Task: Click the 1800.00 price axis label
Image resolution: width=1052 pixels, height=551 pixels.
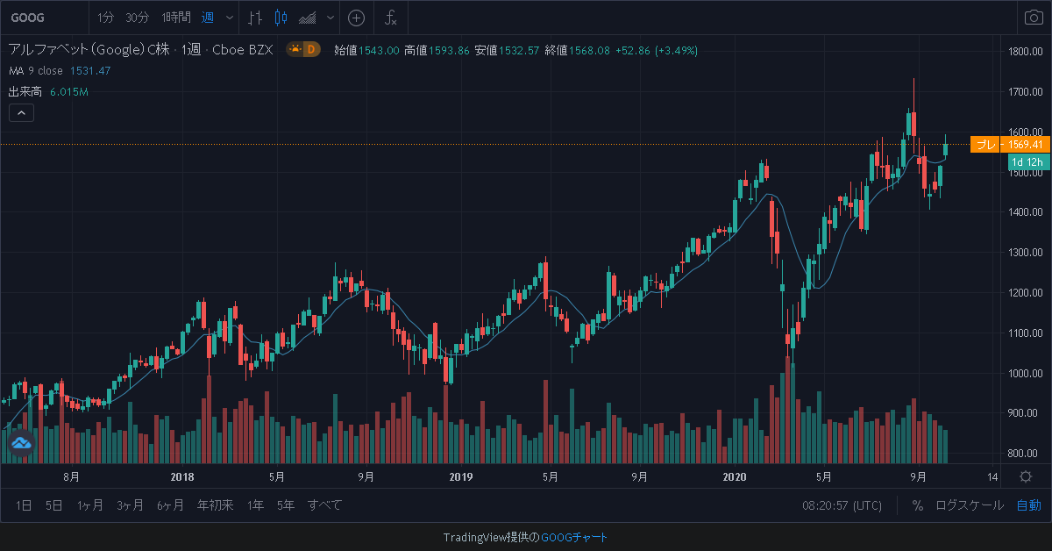Action: [x=1025, y=52]
